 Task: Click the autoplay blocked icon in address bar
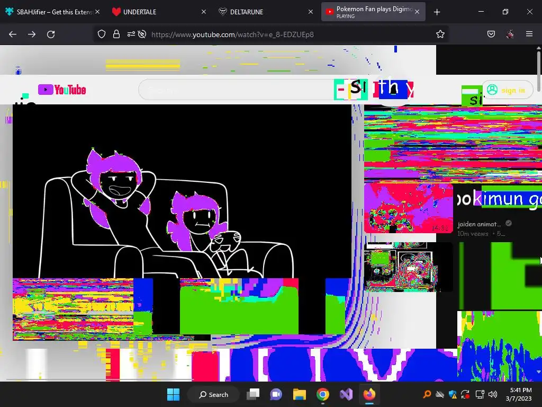pyautogui.click(x=142, y=34)
